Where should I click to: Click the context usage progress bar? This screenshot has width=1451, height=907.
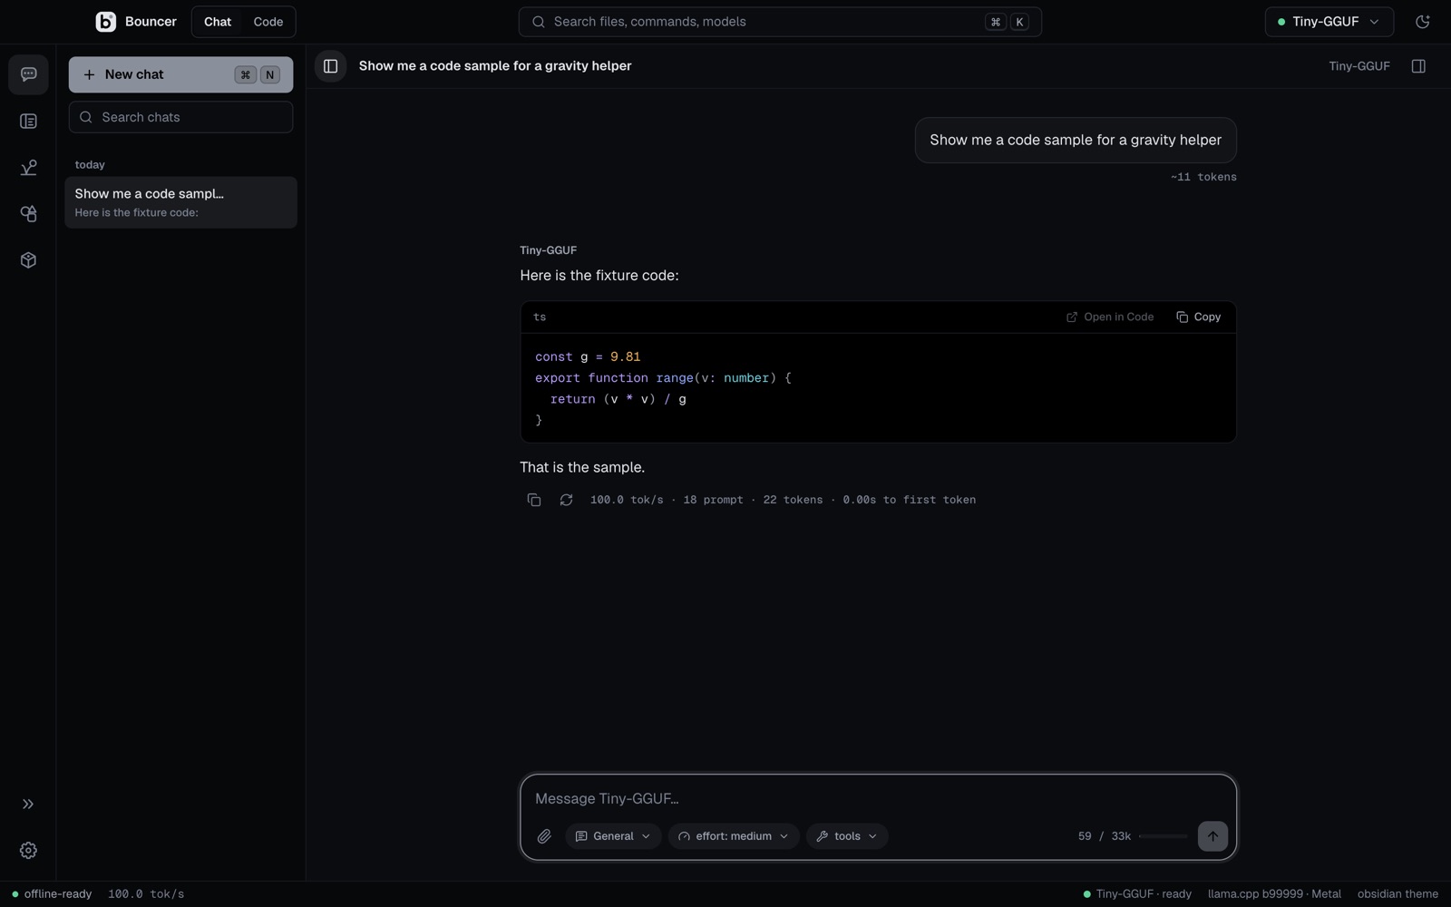coord(1164,836)
